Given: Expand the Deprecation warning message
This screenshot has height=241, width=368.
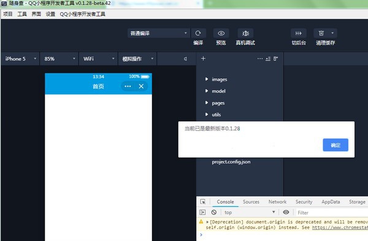Looking at the screenshot, I should pyautogui.click(x=207, y=222).
